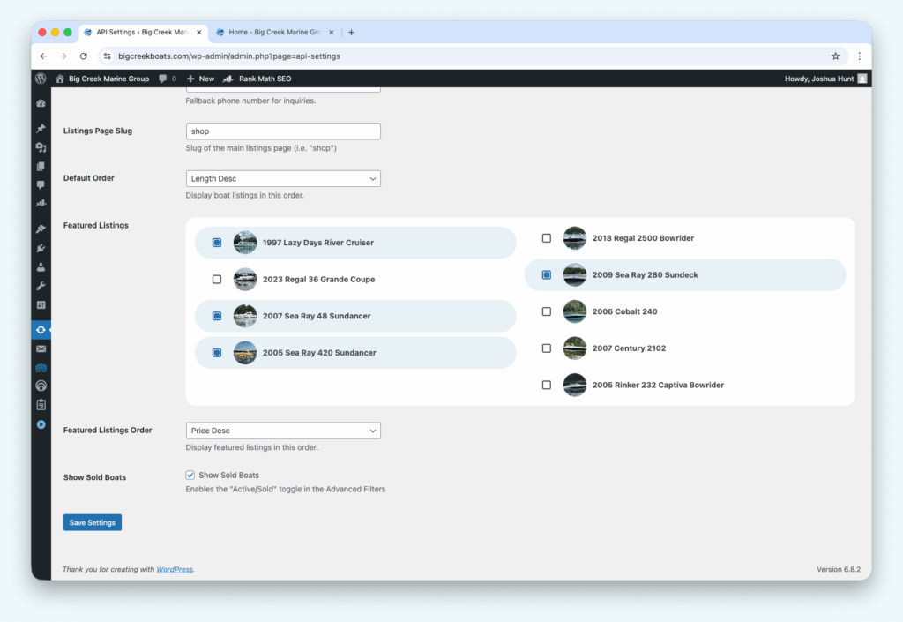Bookmark this page with the star icon
This screenshot has width=903, height=622.
click(835, 56)
